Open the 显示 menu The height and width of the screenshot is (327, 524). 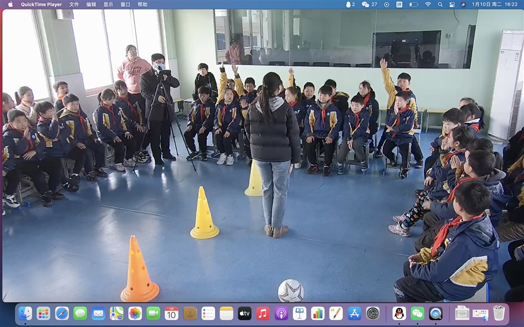tap(108, 4)
